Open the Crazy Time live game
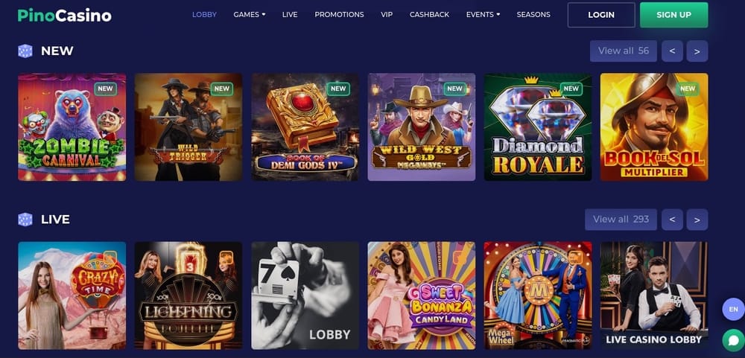745x358 pixels. point(72,295)
